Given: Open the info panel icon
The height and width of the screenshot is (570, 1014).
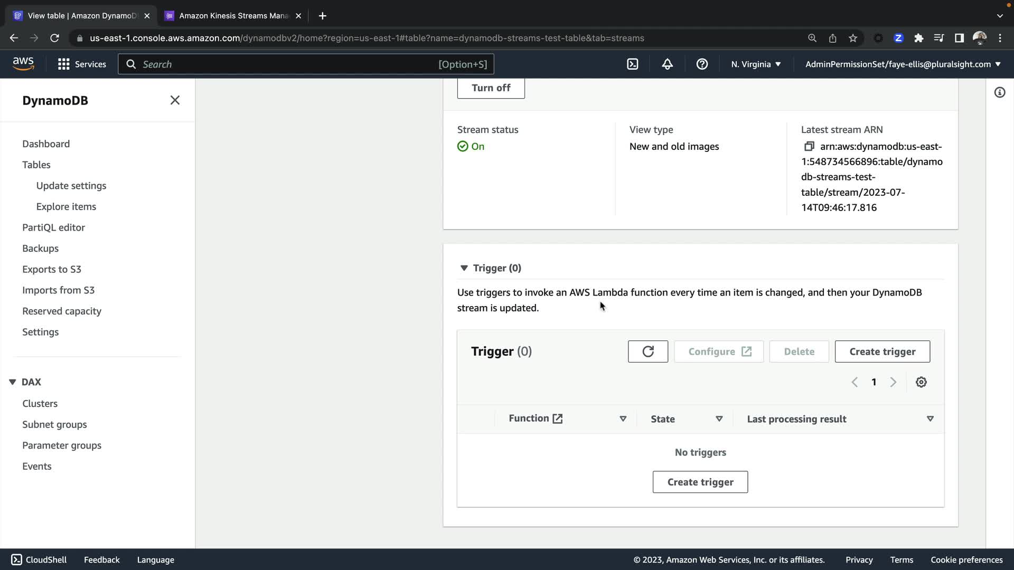Looking at the screenshot, I should (x=999, y=93).
